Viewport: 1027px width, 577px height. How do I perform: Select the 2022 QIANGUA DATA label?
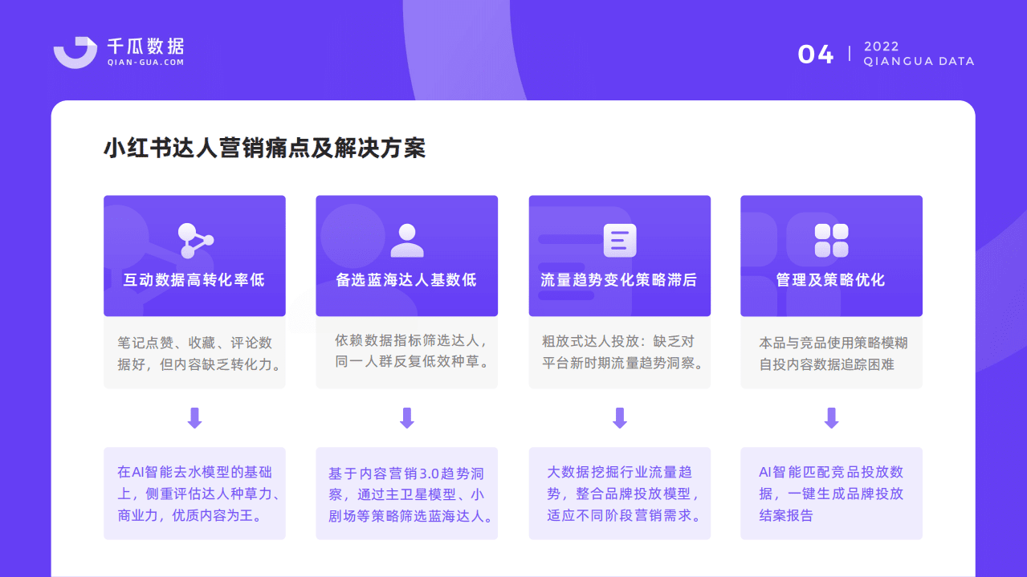click(x=919, y=54)
